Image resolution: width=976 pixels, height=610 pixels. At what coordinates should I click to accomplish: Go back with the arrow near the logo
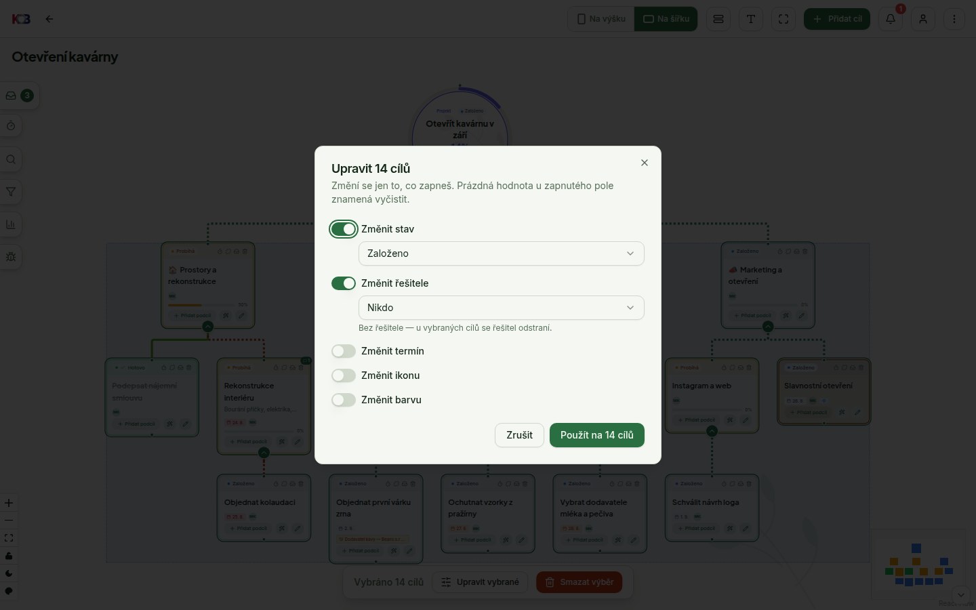[x=49, y=19]
